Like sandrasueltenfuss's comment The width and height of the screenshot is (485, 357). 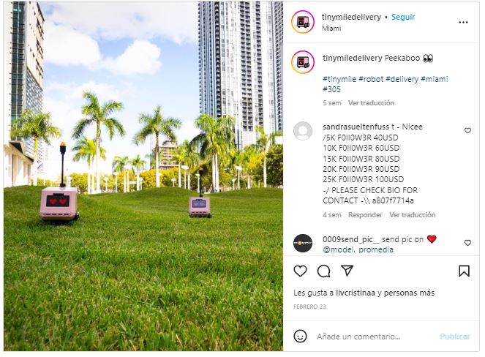click(467, 130)
